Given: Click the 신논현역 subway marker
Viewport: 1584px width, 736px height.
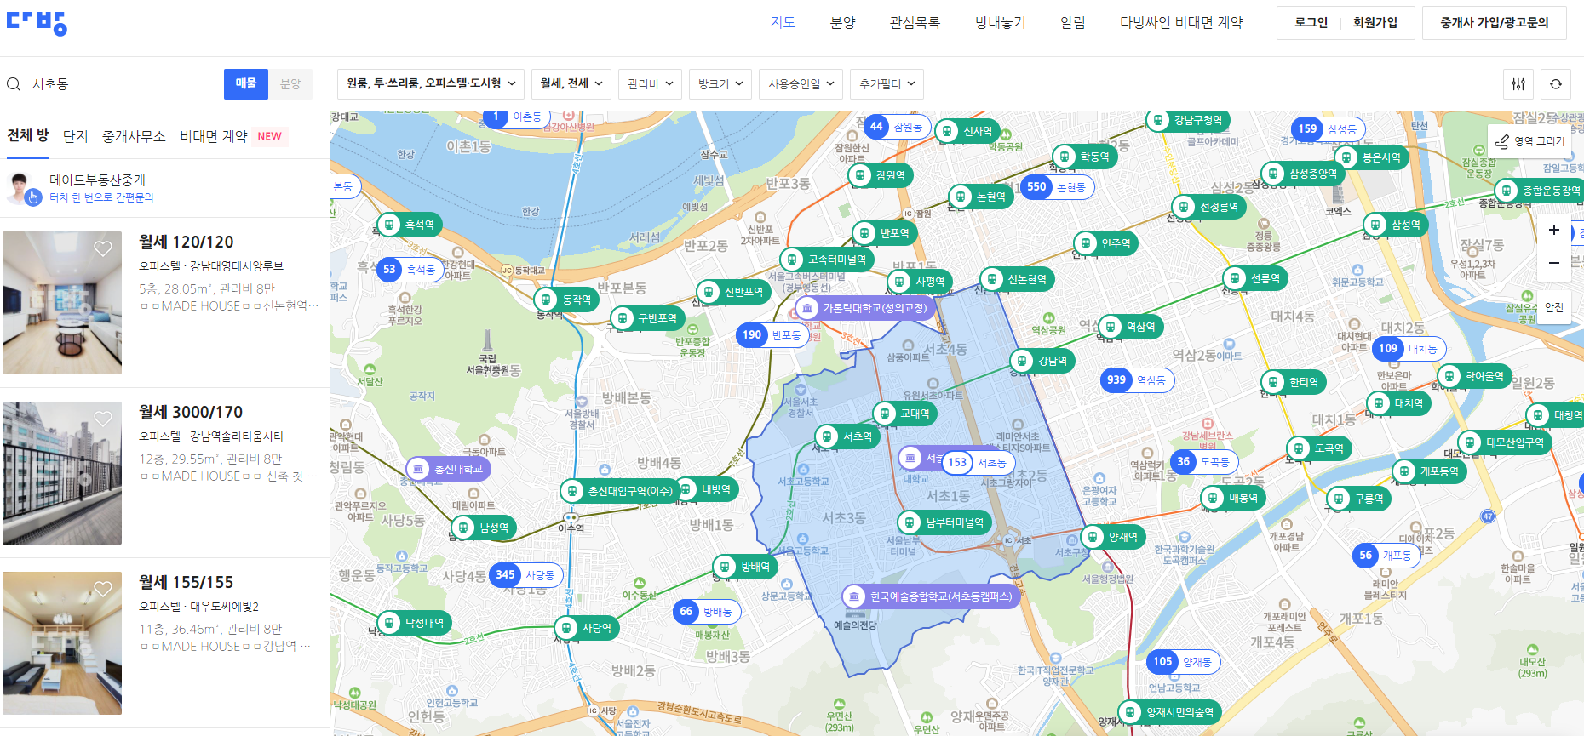Looking at the screenshot, I should [x=1018, y=279].
